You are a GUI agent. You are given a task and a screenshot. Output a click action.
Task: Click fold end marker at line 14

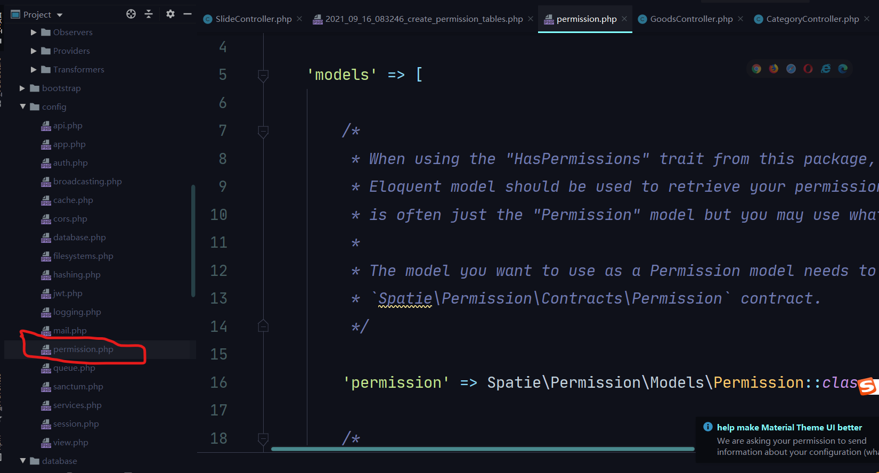coord(263,326)
